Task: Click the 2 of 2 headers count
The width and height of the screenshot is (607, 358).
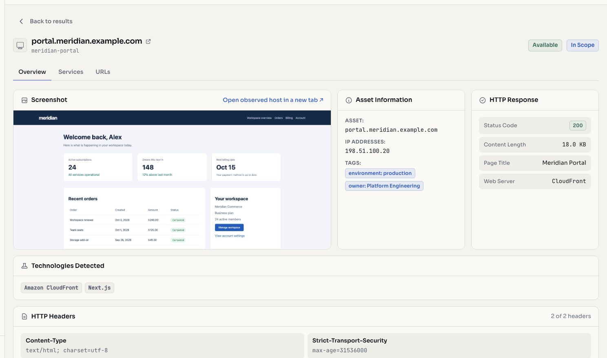Action: [571, 316]
